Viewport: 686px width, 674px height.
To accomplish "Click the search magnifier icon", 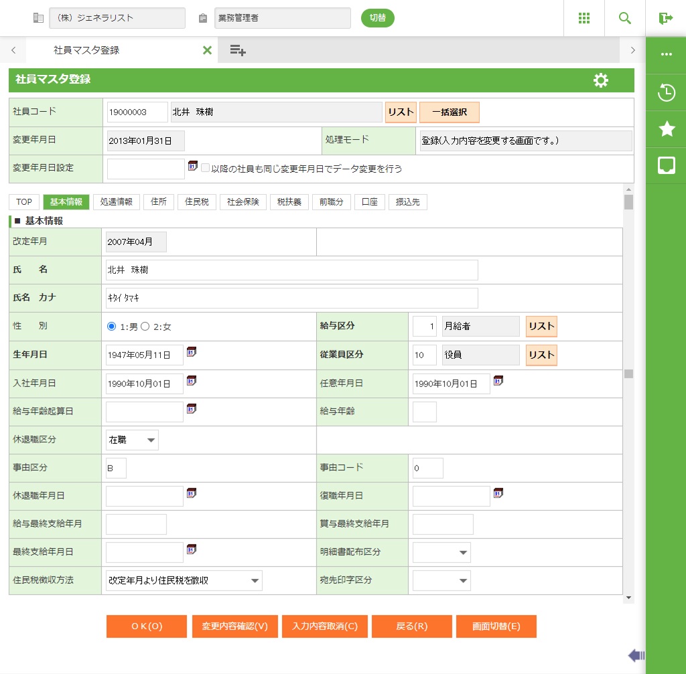I will 625,18.
